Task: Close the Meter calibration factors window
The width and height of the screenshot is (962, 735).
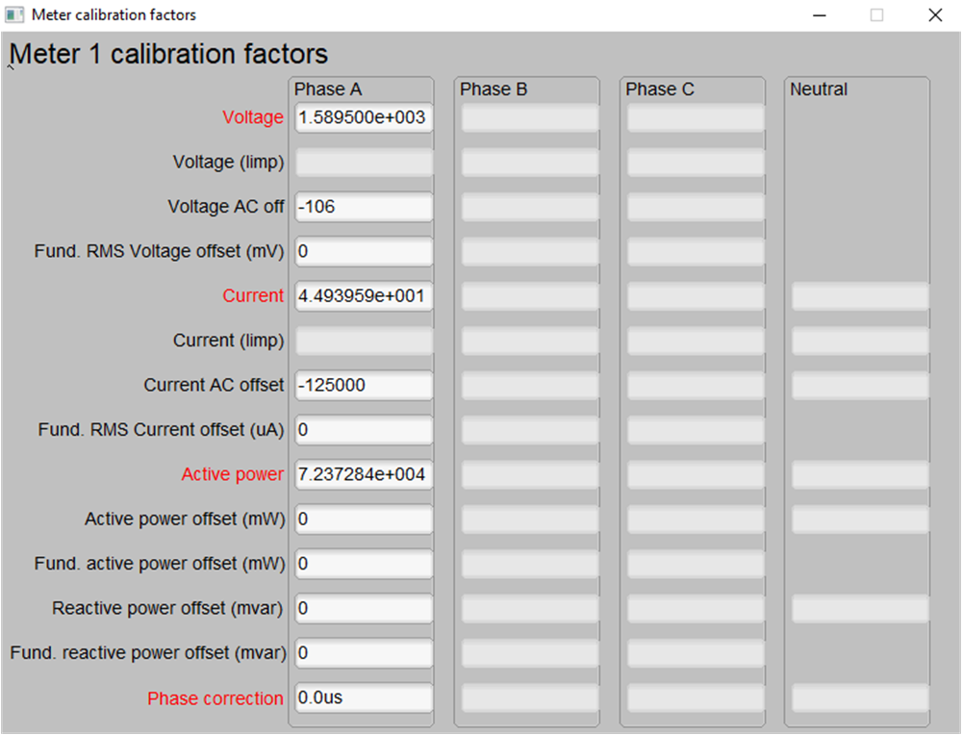Action: [x=934, y=15]
